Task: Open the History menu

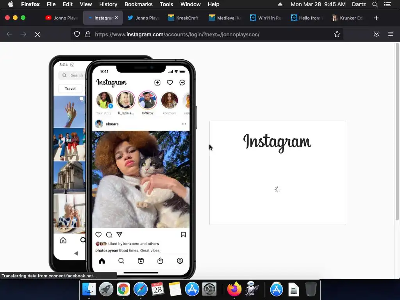Action: coord(108,4)
